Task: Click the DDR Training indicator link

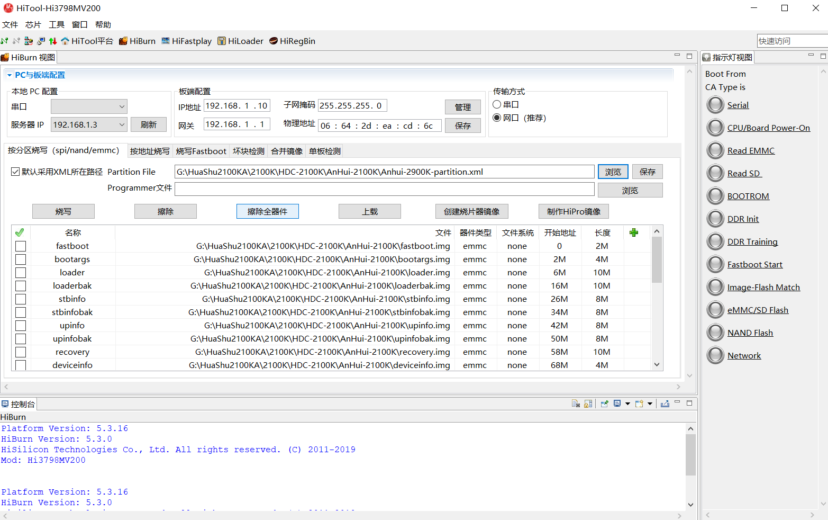Action: [752, 242]
